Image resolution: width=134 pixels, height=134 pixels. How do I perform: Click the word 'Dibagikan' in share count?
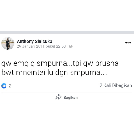click(x=122, y=85)
